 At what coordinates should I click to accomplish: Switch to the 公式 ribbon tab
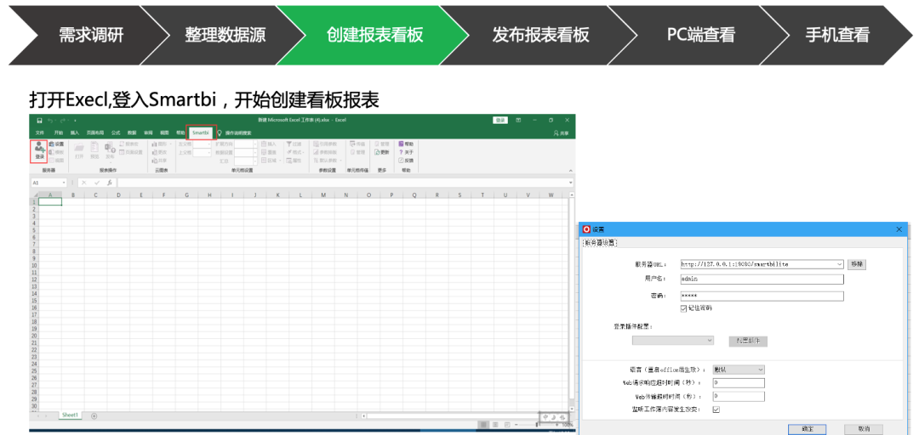[x=116, y=133]
